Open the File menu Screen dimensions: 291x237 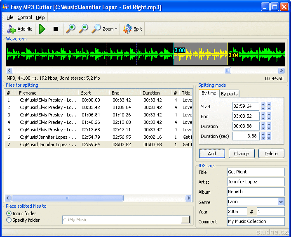pyautogui.click(x=10, y=17)
